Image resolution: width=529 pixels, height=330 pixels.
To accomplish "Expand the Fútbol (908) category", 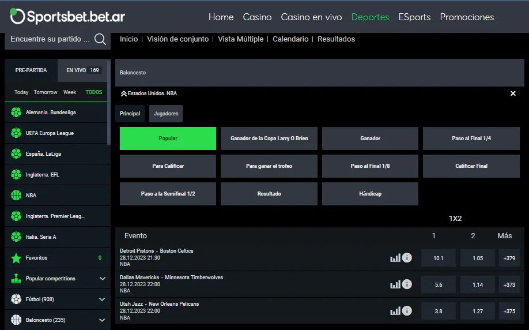I will point(102,299).
